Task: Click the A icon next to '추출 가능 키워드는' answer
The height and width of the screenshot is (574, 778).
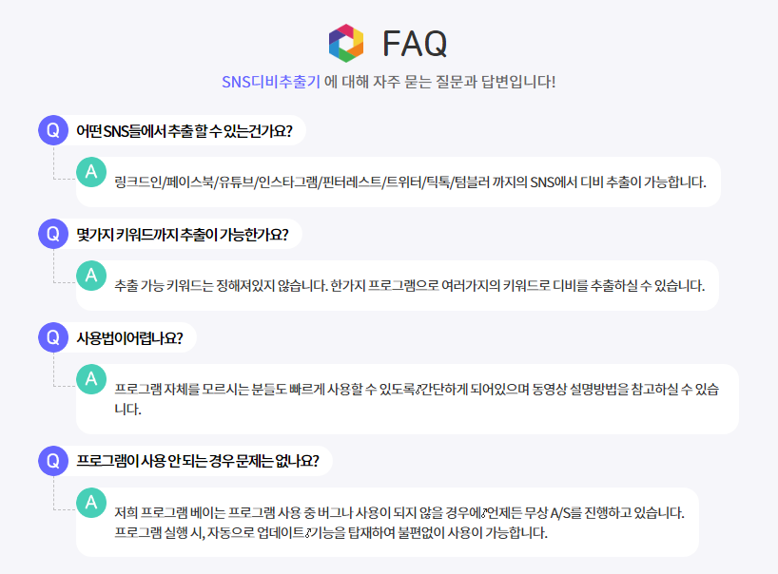Action: click(90, 276)
